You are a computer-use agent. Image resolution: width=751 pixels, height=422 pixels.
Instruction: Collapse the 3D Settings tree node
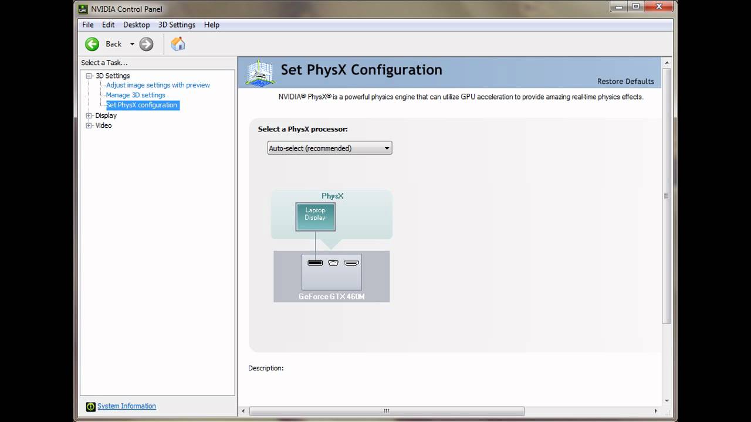(x=89, y=76)
